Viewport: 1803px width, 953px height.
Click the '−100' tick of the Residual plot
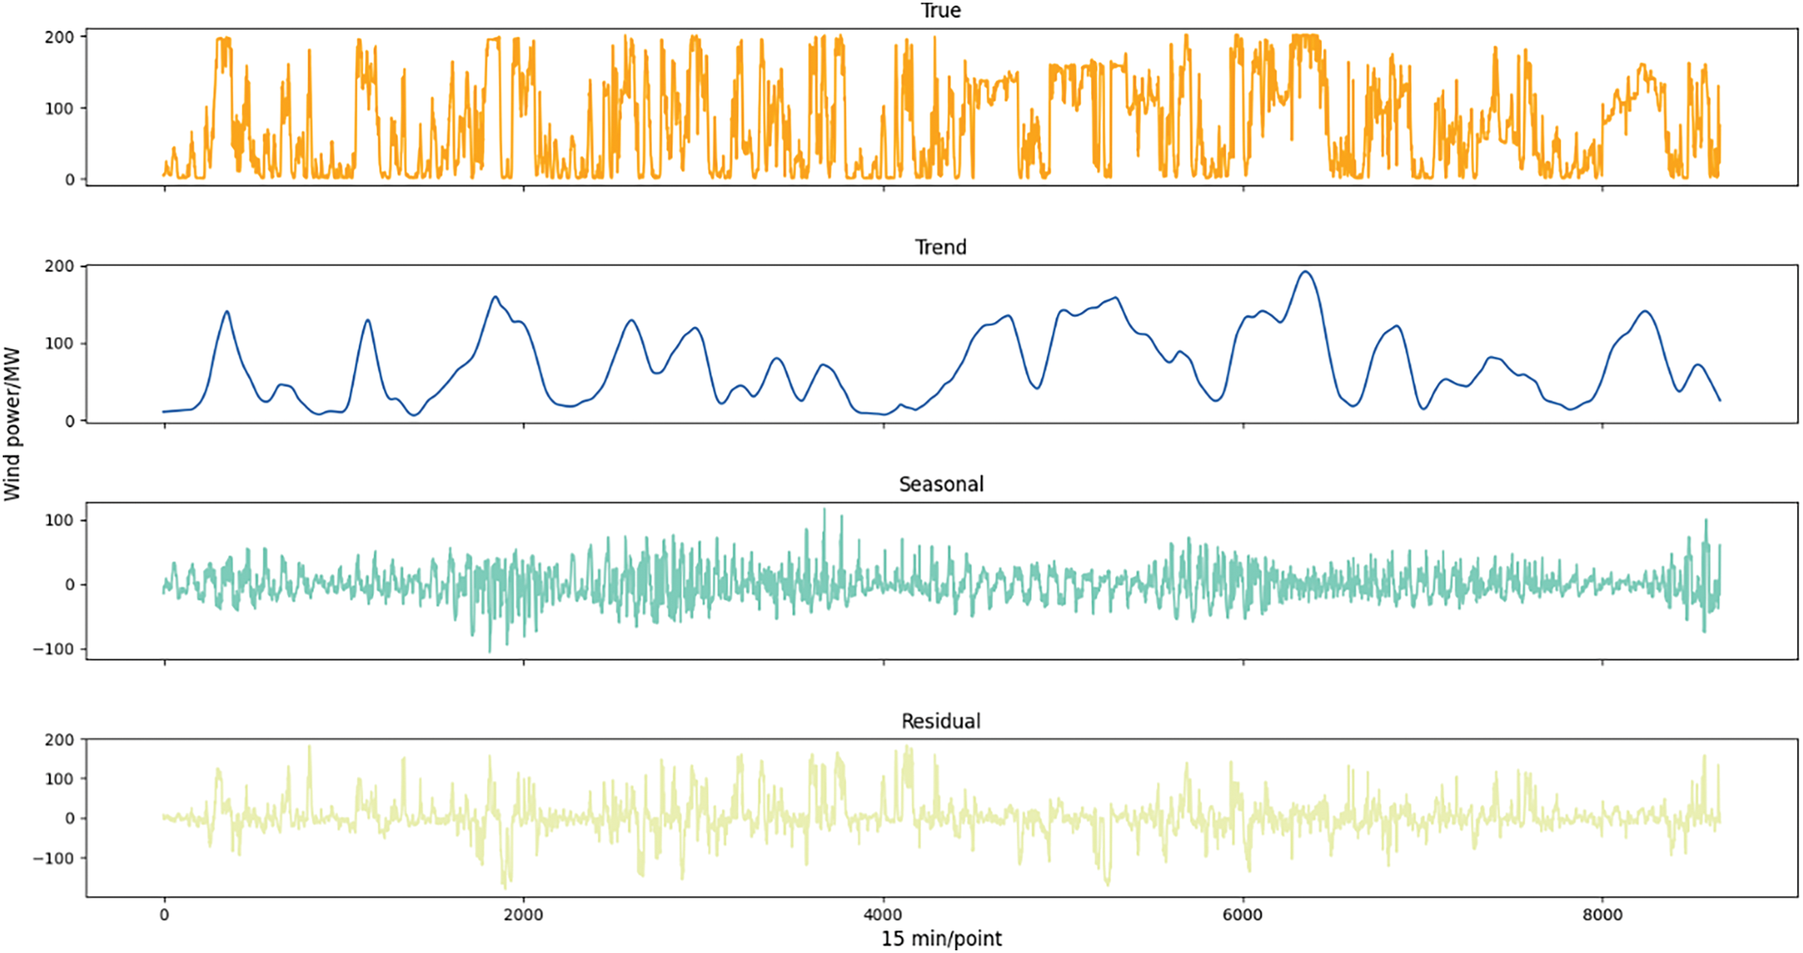pyautogui.click(x=53, y=858)
